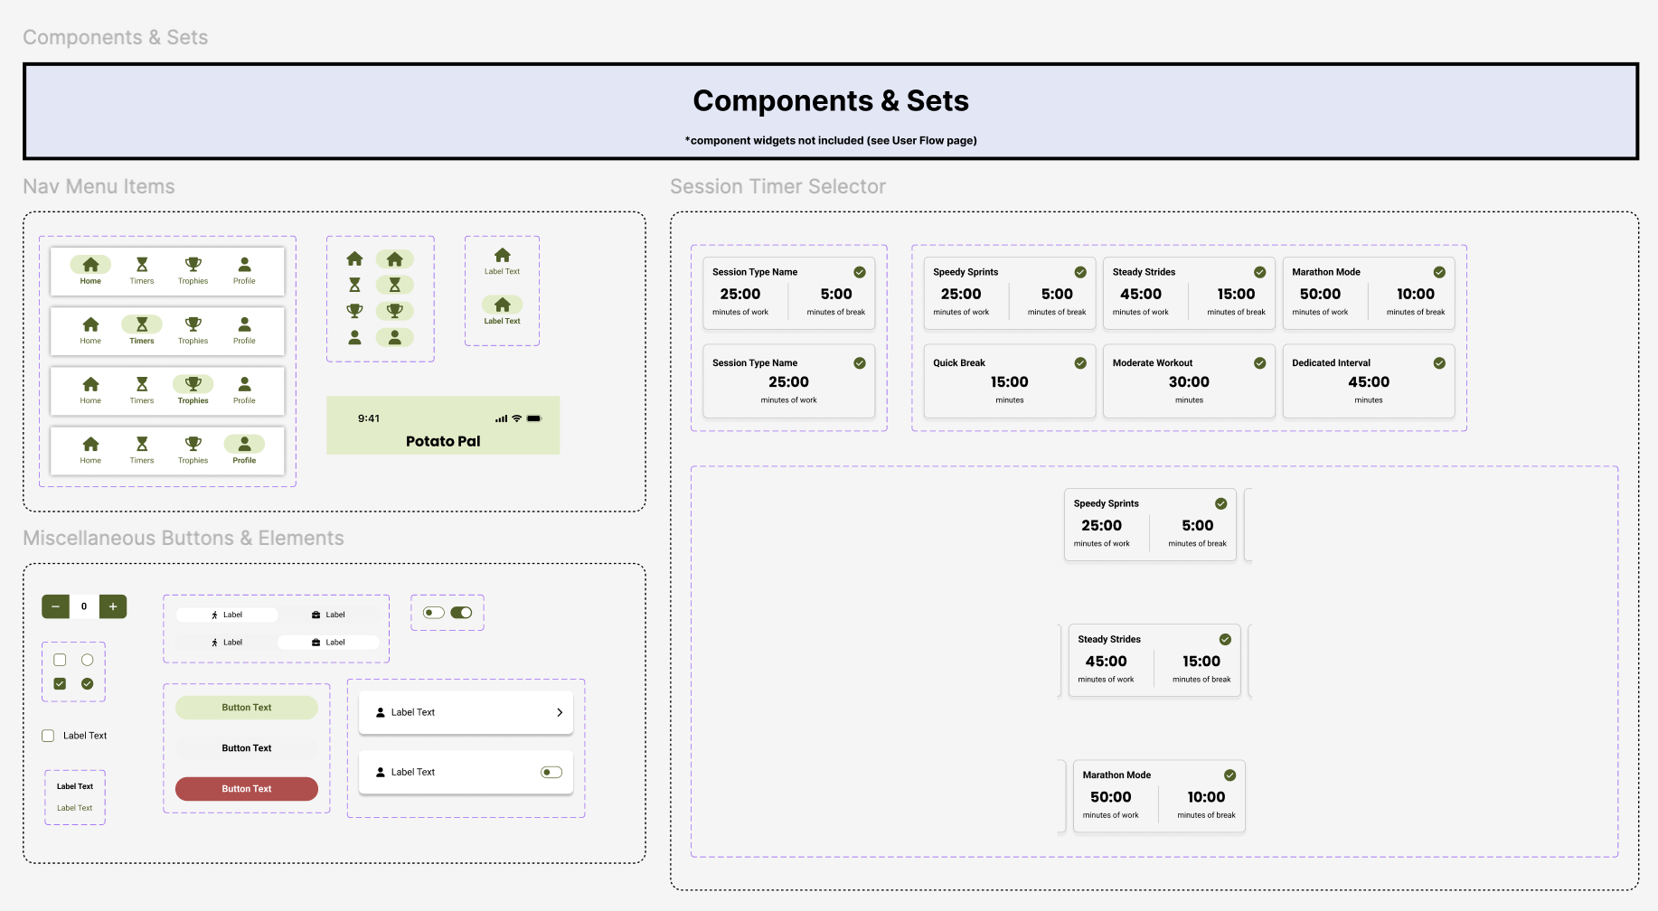The height and width of the screenshot is (911, 1658).
Task: Tick the unchecked checkbox beside standalone Label Text
Action: 48,736
